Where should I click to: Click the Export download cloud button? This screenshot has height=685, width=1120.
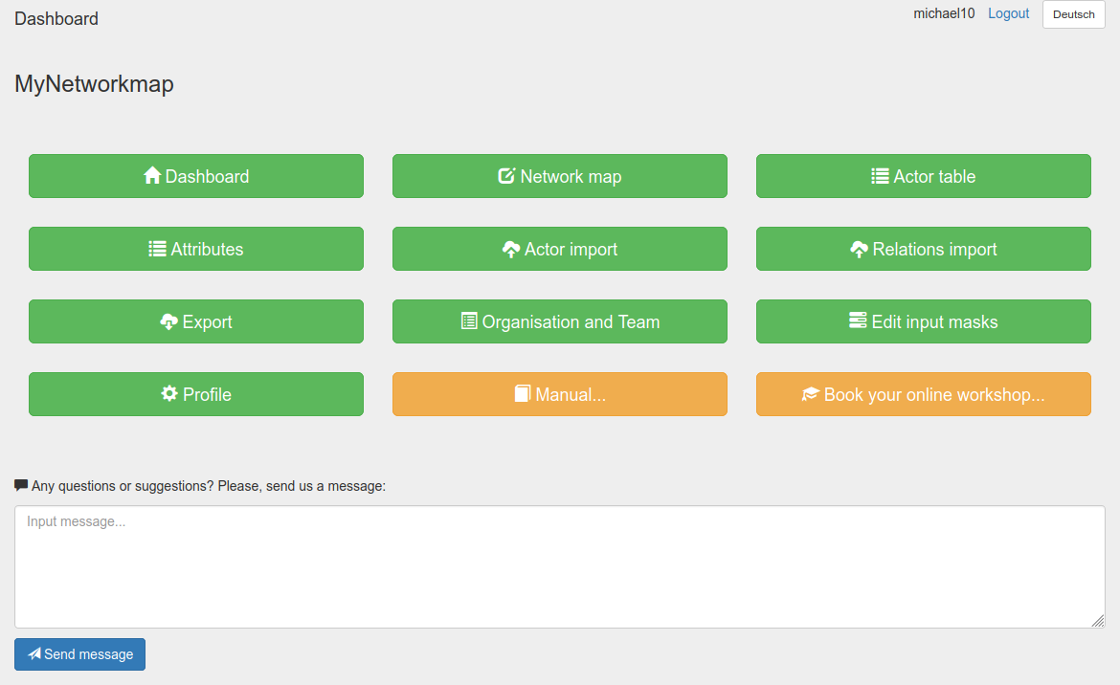(195, 321)
